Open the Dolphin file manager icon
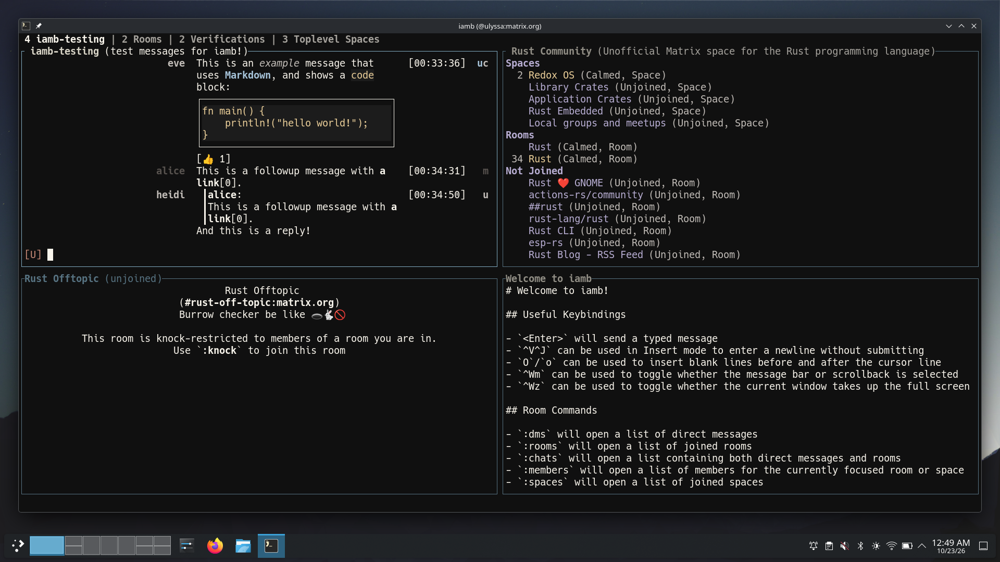The width and height of the screenshot is (1000, 562). (243, 545)
